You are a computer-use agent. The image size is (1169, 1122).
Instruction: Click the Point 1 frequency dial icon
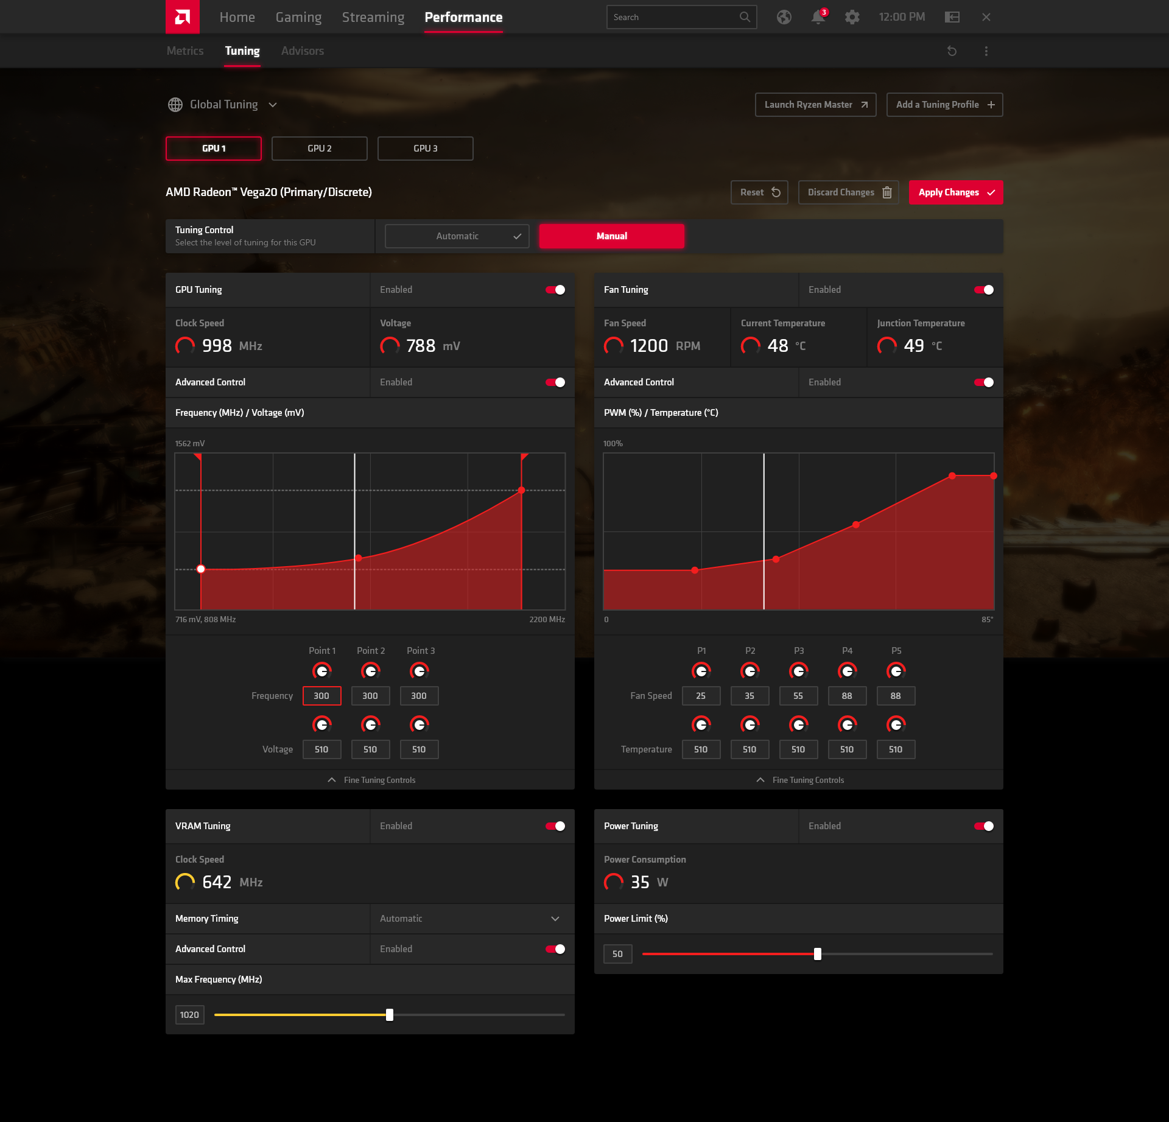coord(321,670)
